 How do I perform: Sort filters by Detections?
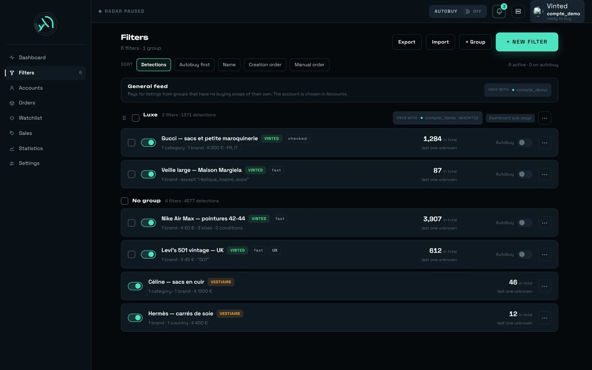tap(154, 65)
